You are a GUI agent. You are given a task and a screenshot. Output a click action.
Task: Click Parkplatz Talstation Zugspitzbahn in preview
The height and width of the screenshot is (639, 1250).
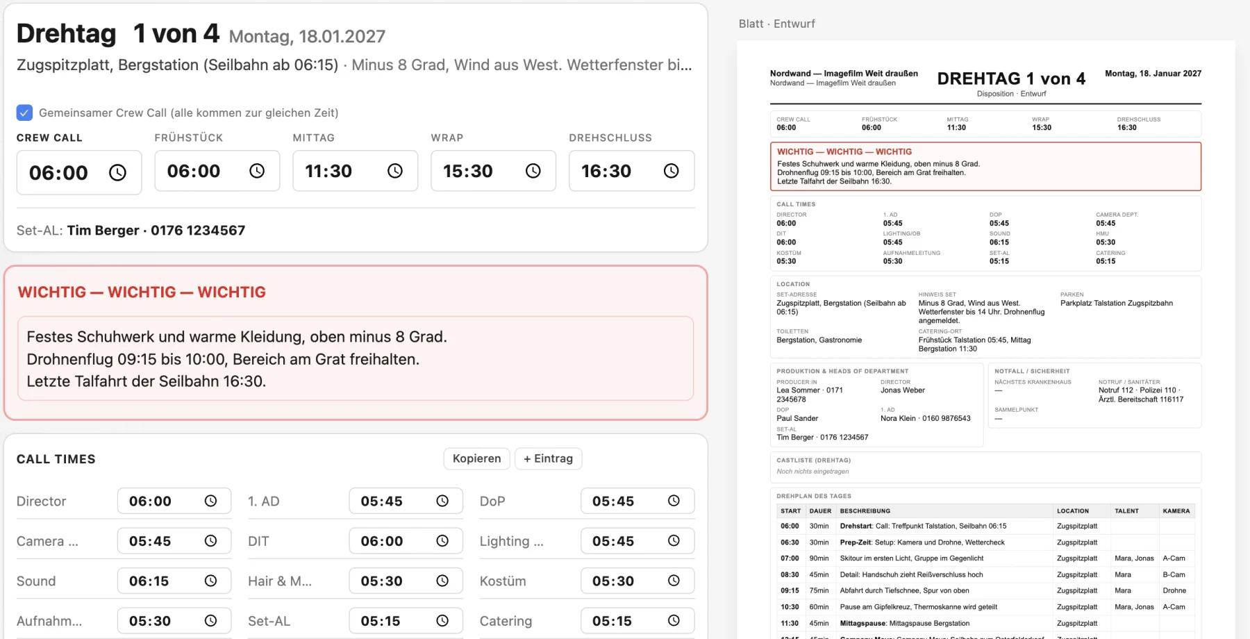(1116, 304)
